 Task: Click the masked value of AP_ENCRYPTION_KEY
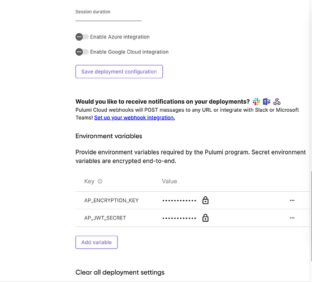click(x=179, y=201)
